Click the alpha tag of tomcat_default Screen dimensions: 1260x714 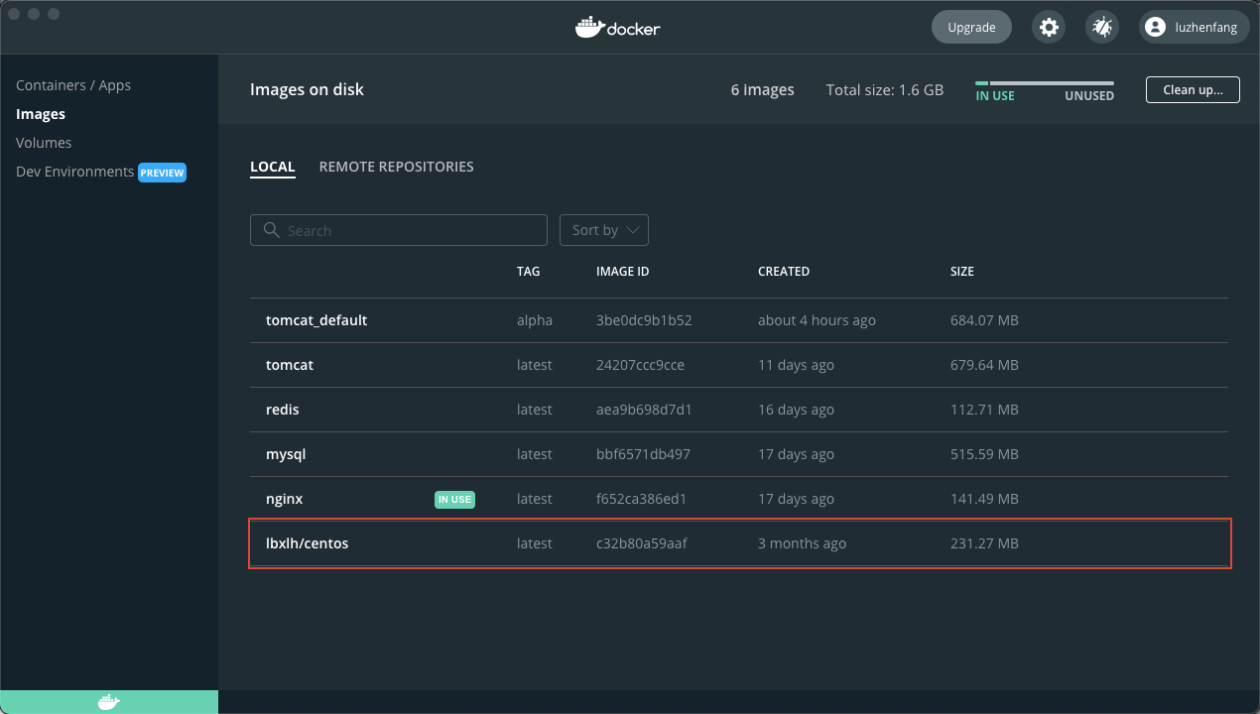pyautogui.click(x=535, y=320)
